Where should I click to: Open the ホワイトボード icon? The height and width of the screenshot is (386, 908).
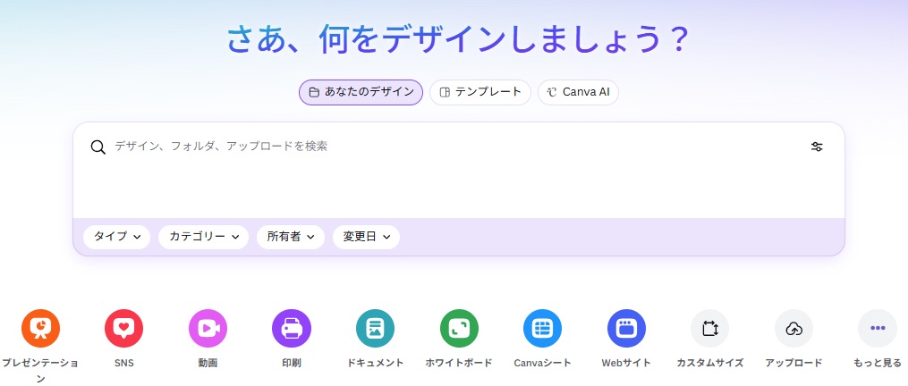pos(459,329)
